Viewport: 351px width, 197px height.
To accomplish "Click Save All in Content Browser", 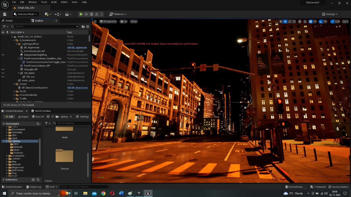I will click(38, 117).
